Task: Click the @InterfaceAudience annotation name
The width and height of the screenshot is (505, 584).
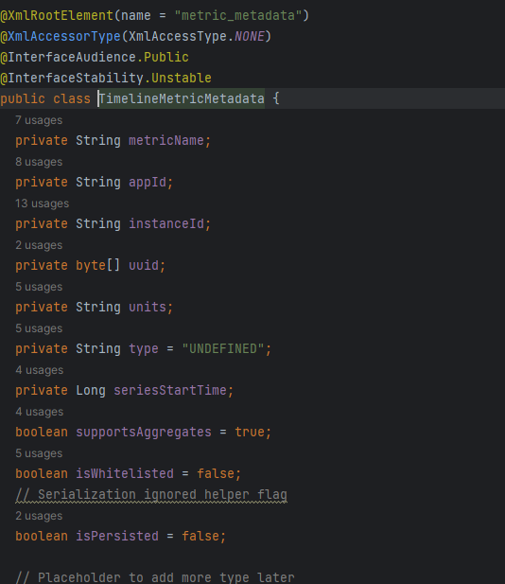Action: pos(68,58)
